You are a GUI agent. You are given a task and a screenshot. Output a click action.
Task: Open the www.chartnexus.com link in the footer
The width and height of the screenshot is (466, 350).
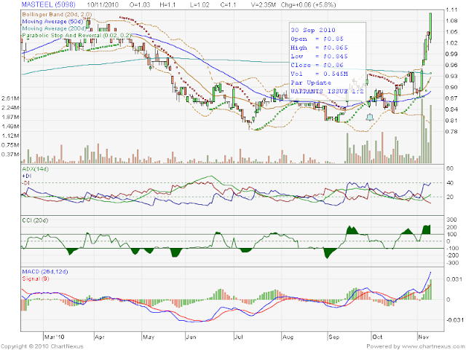[434, 346]
